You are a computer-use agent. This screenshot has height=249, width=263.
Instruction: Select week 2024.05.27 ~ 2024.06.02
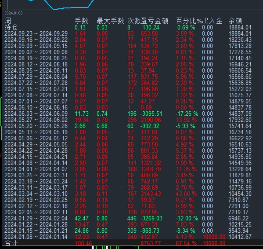[36, 120]
